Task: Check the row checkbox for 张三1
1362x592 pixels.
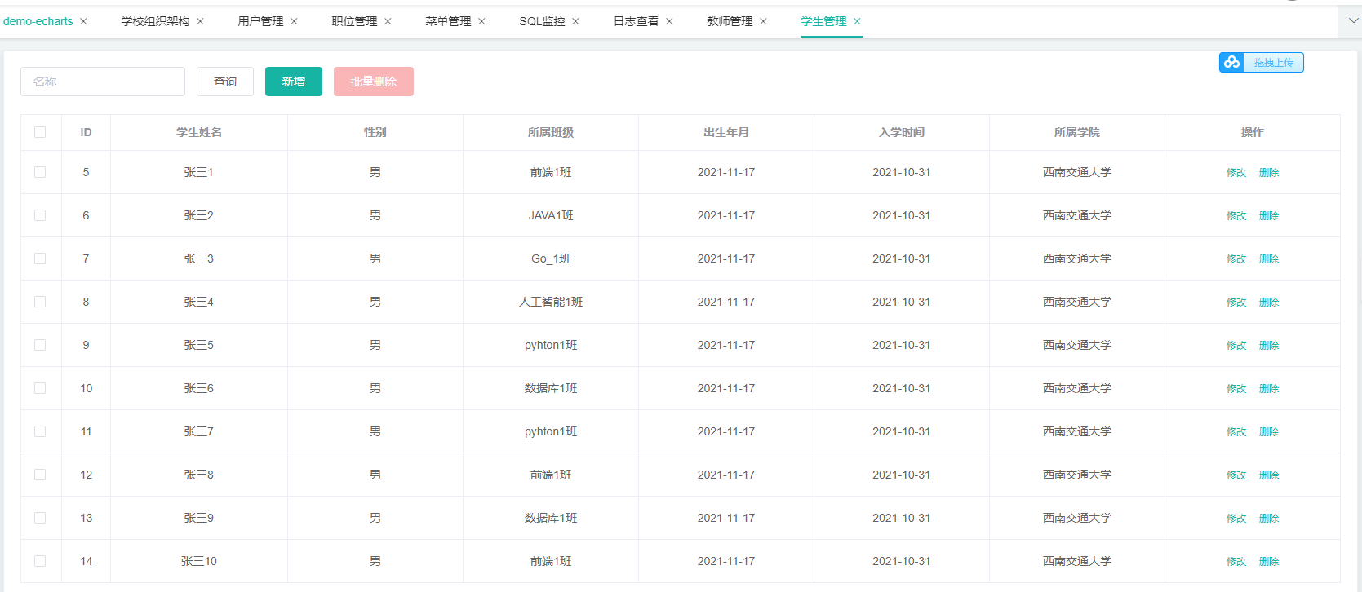Action: pyautogui.click(x=40, y=172)
